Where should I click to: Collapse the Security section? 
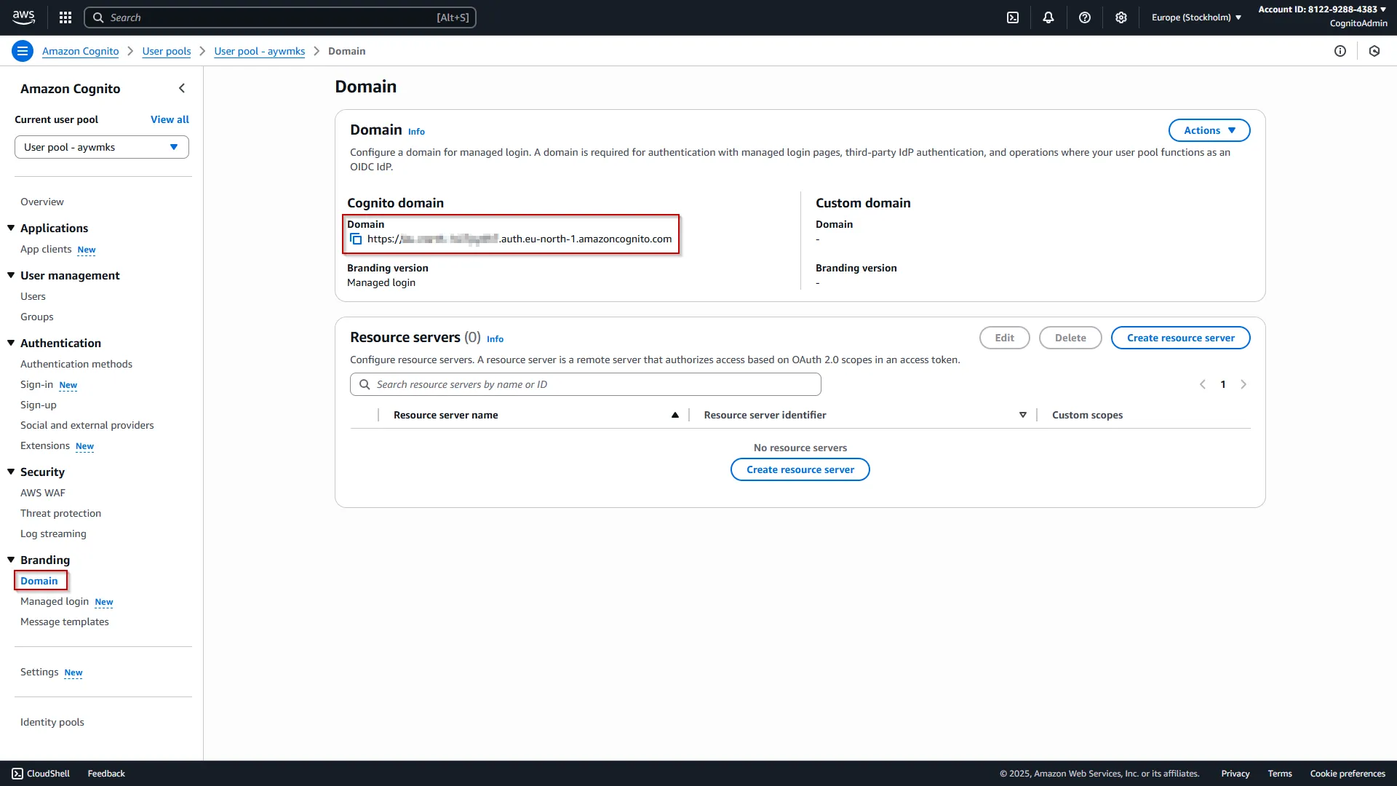[11, 472]
